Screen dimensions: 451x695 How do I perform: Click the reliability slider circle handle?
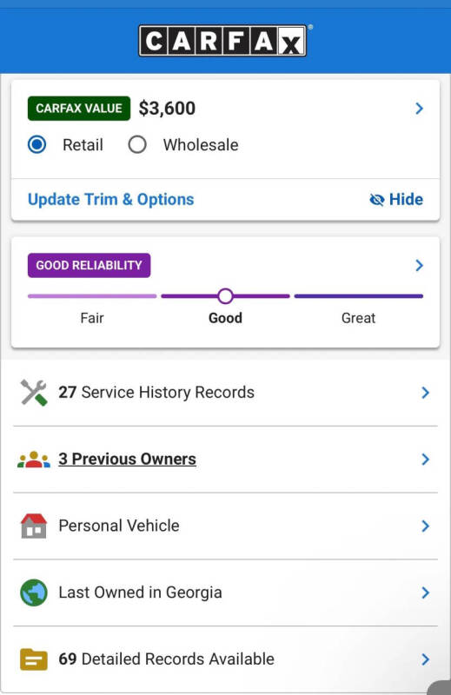225,296
